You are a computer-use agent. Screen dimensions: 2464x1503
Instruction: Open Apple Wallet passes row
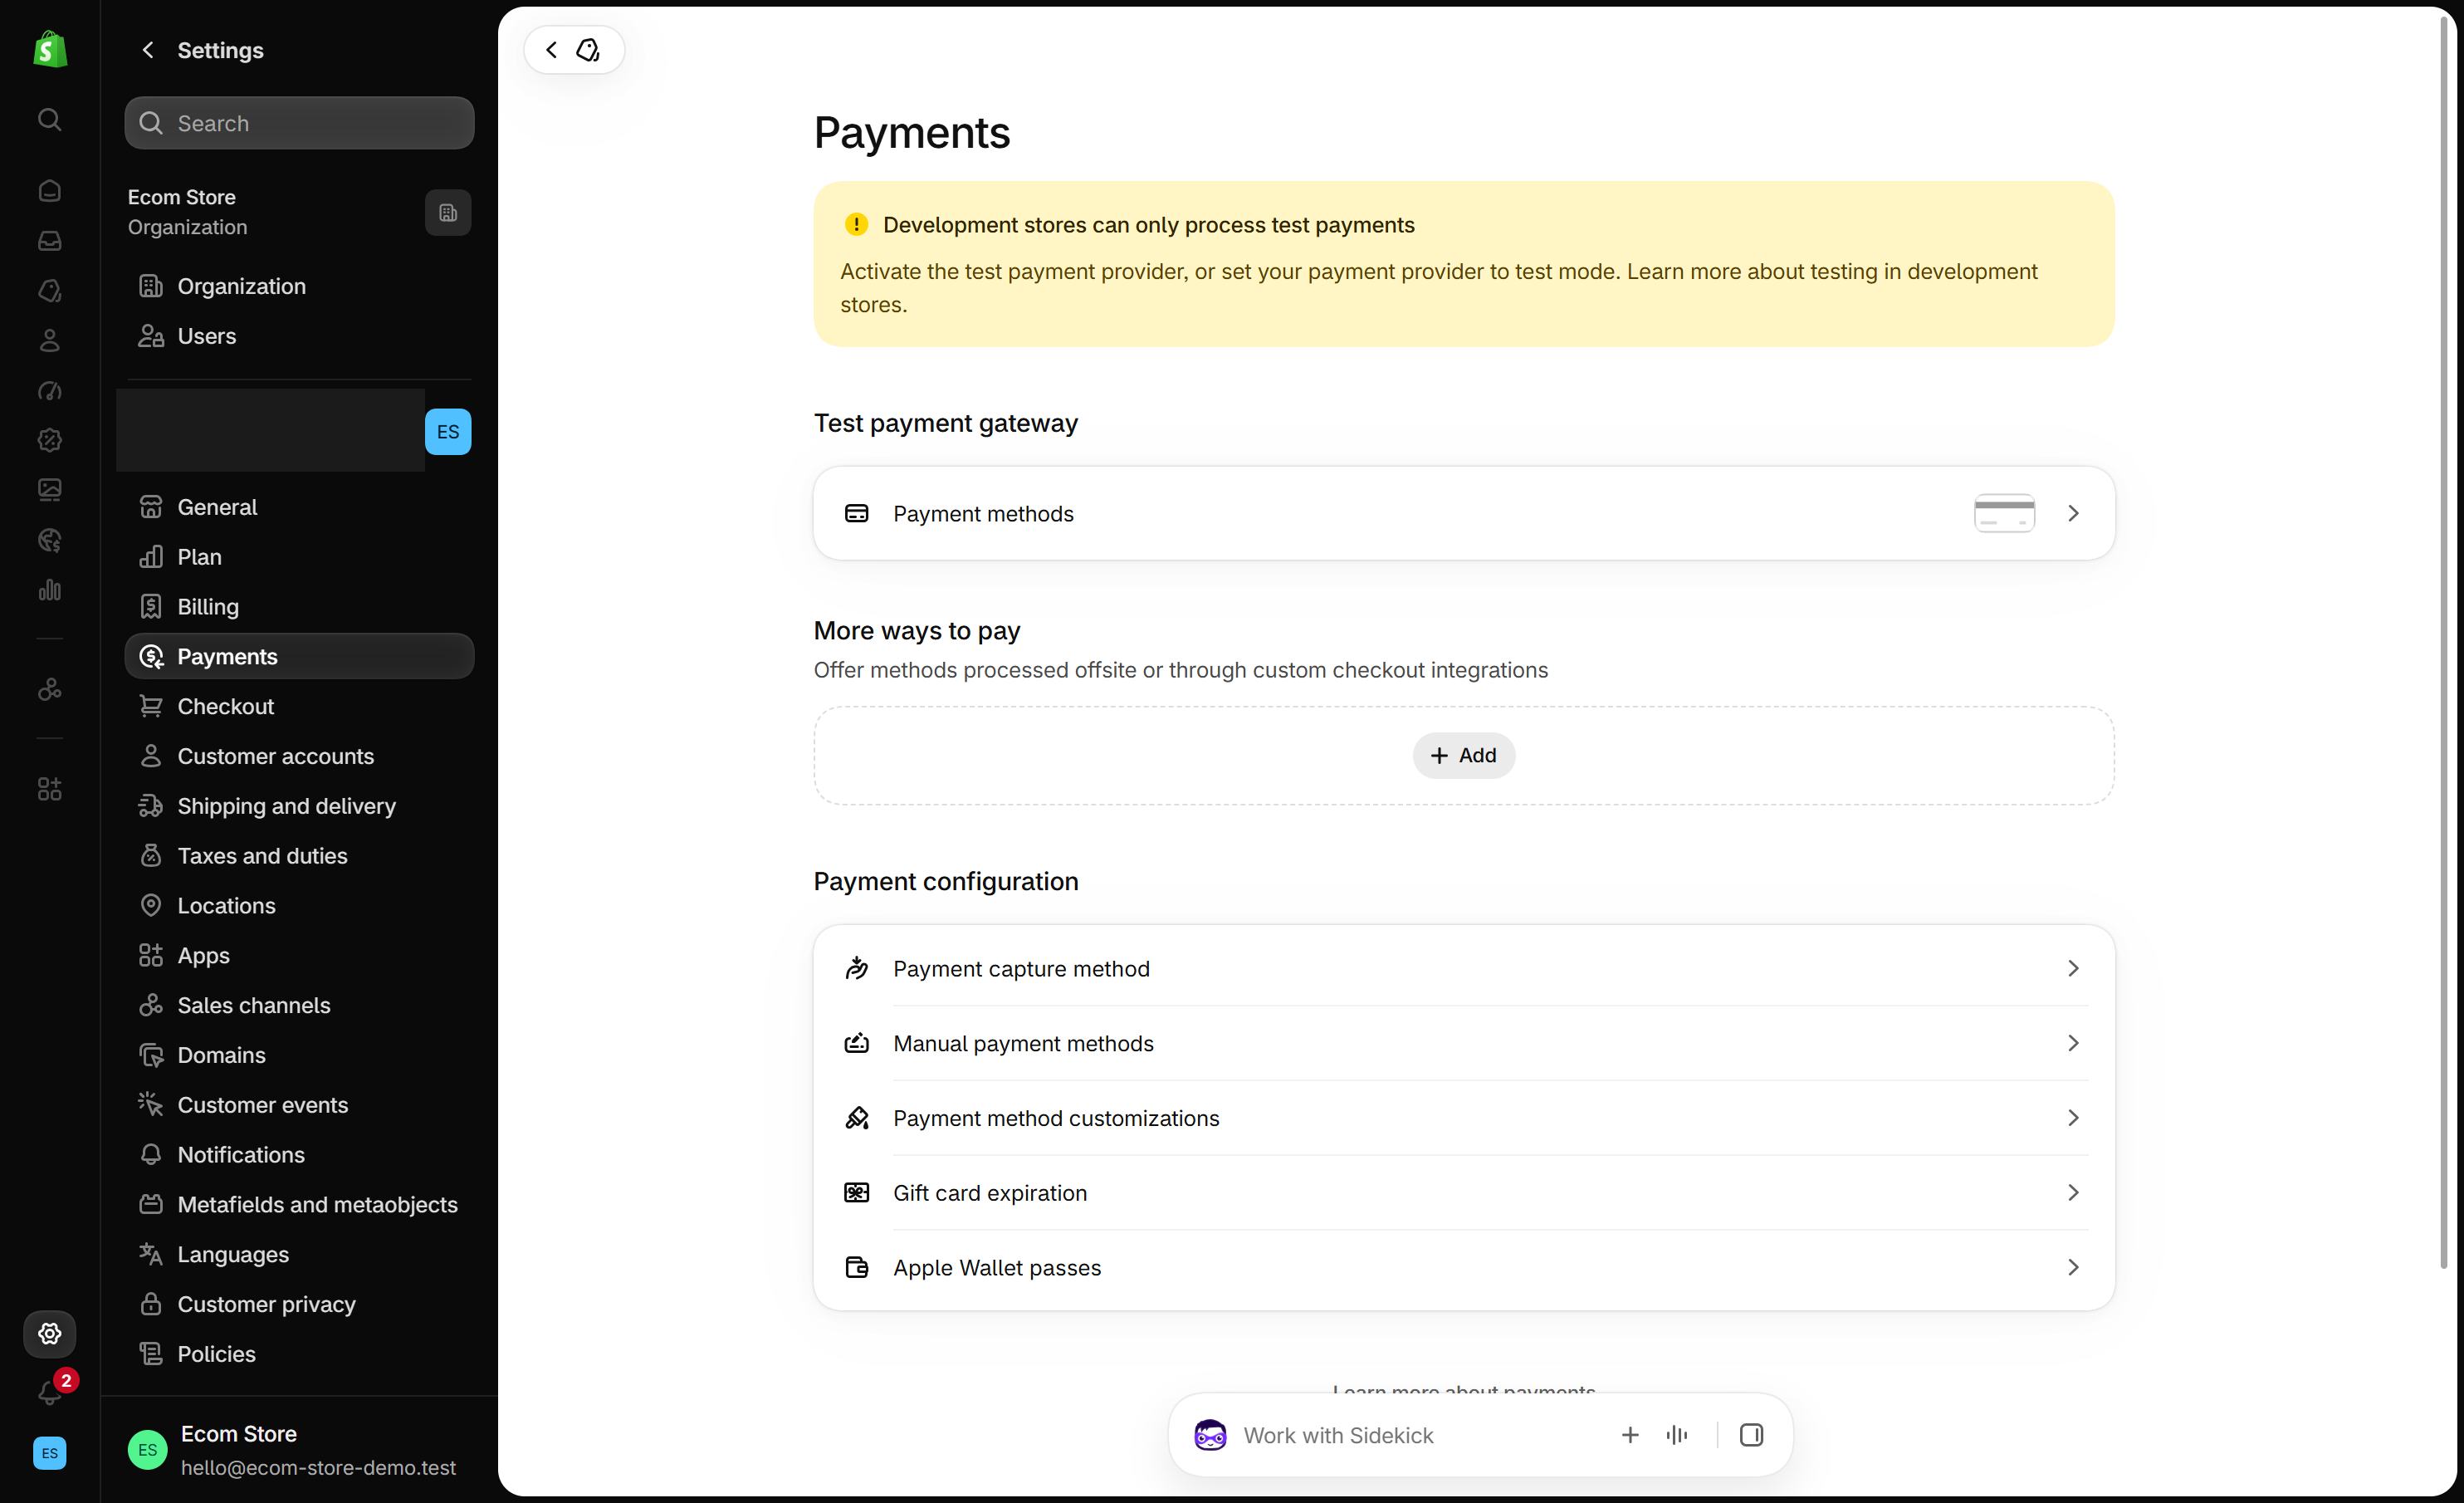(x=1464, y=1267)
